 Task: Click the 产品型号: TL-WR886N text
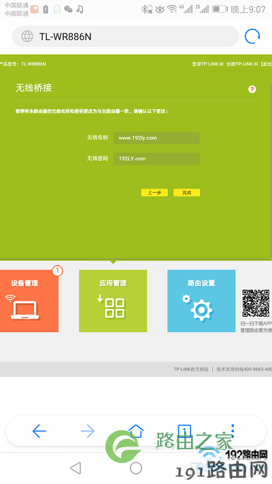pyautogui.click(x=23, y=64)
